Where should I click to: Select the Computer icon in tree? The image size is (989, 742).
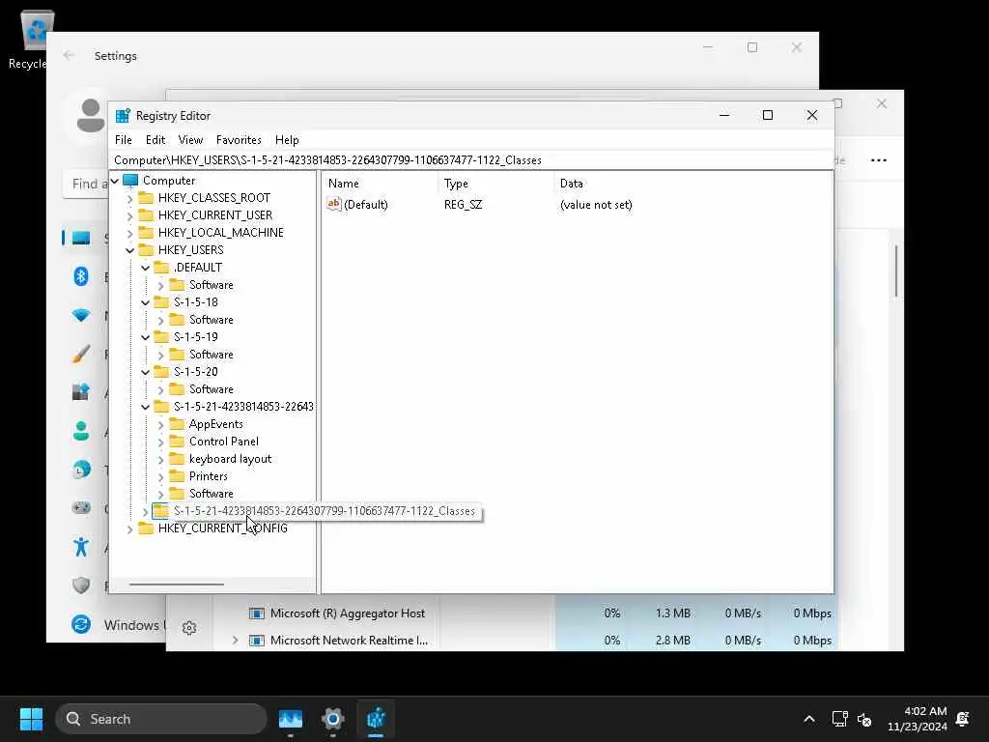(130, 181)
